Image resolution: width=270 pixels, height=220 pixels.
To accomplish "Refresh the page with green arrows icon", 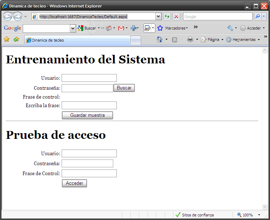I will pos(167,16).
